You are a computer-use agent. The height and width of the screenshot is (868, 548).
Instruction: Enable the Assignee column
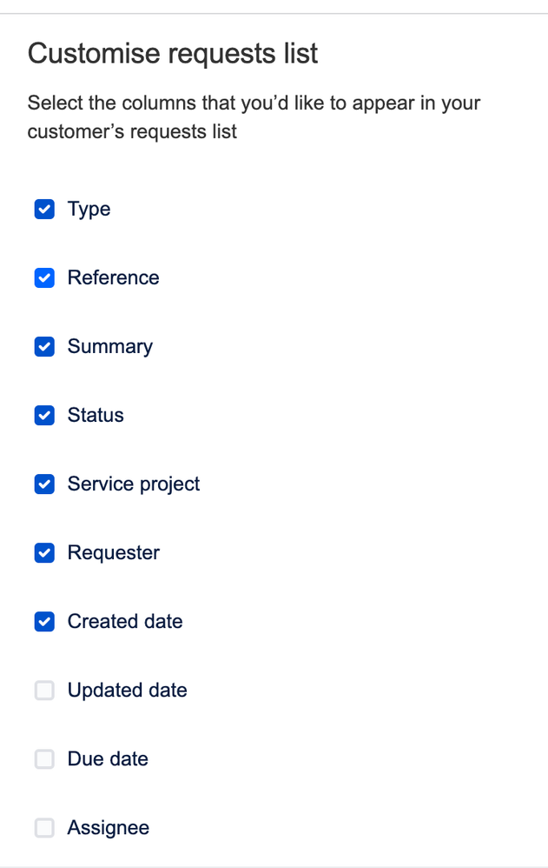(43, 827)
